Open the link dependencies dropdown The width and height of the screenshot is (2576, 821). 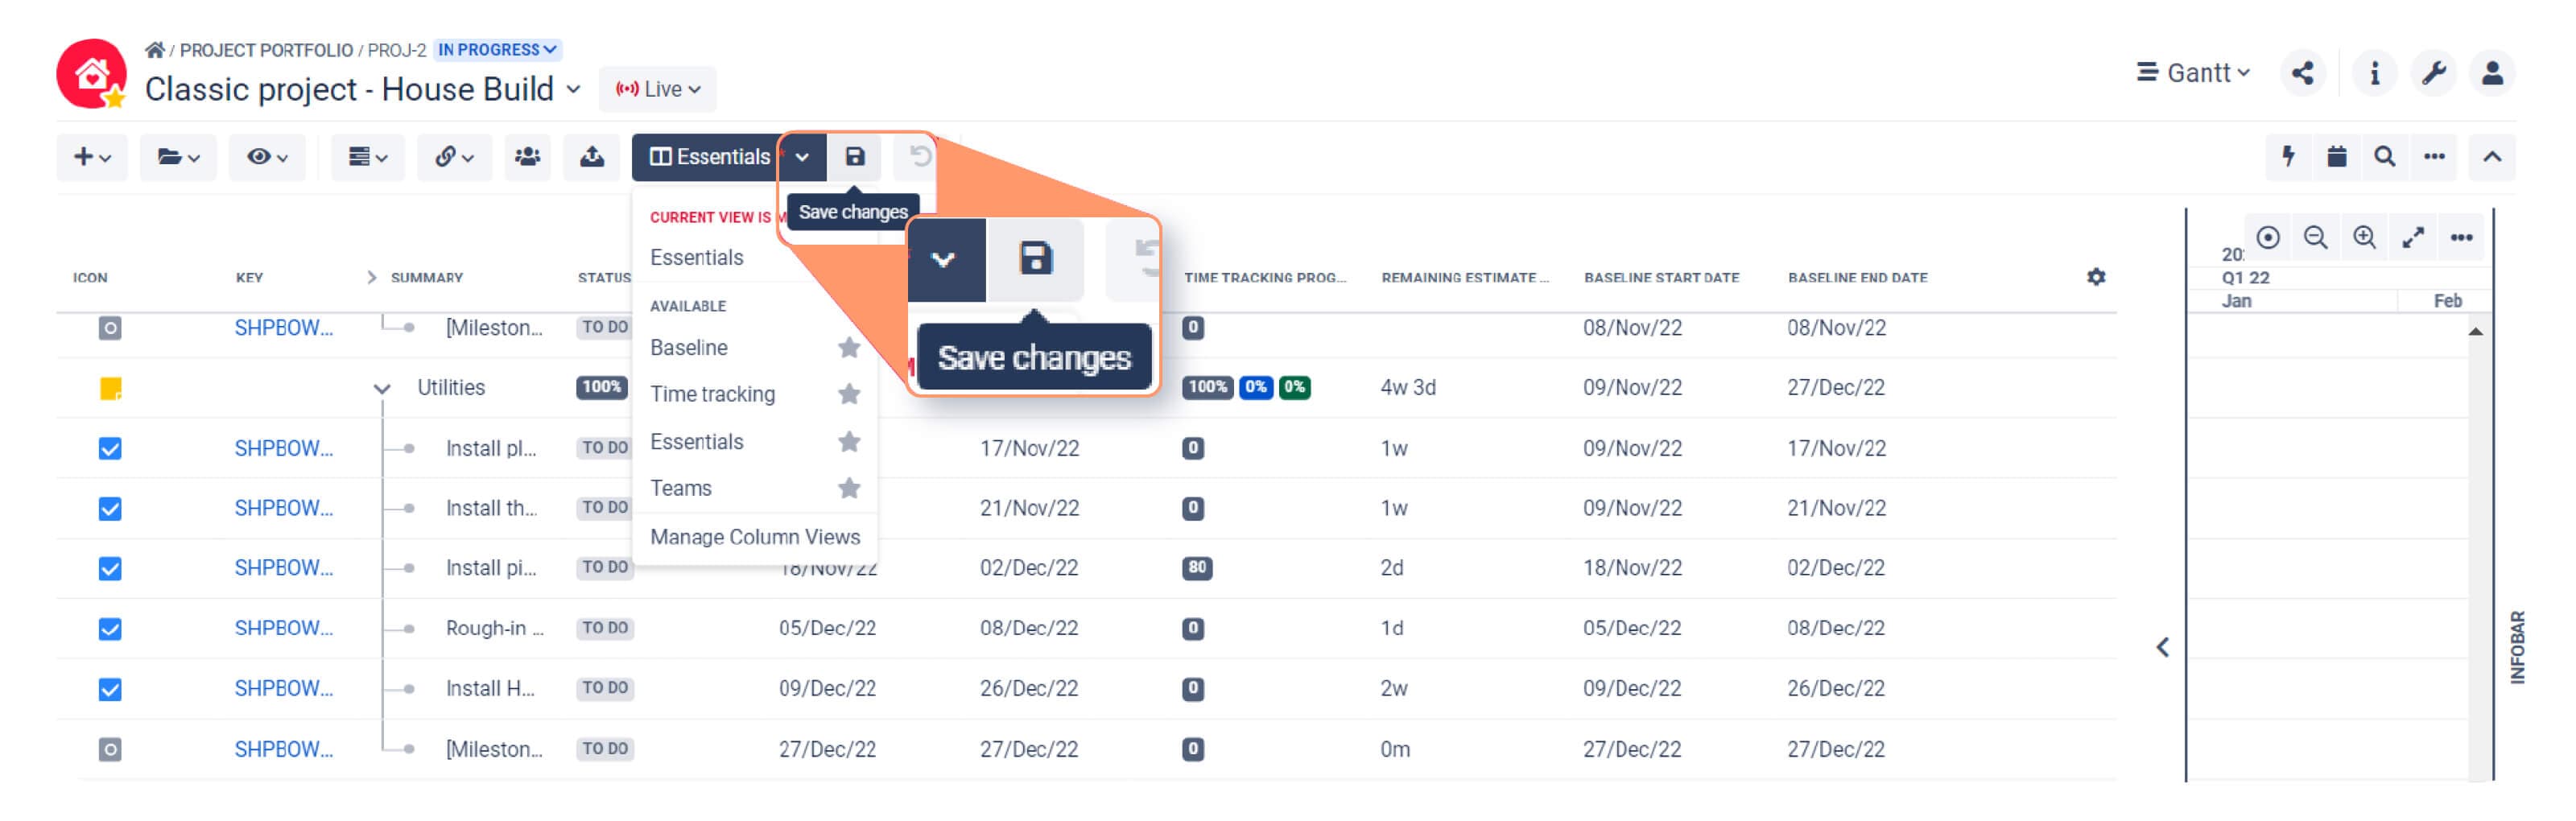tap(454, 157)
